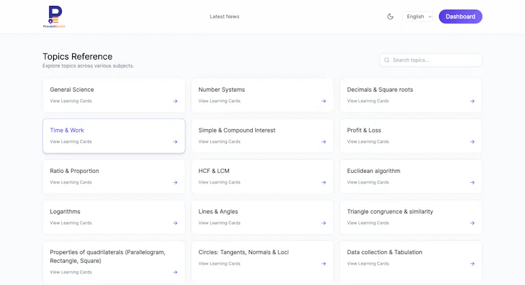Select the Euclidean algorithm card
The width and height of the screenshot is (525, 285).
411,176
